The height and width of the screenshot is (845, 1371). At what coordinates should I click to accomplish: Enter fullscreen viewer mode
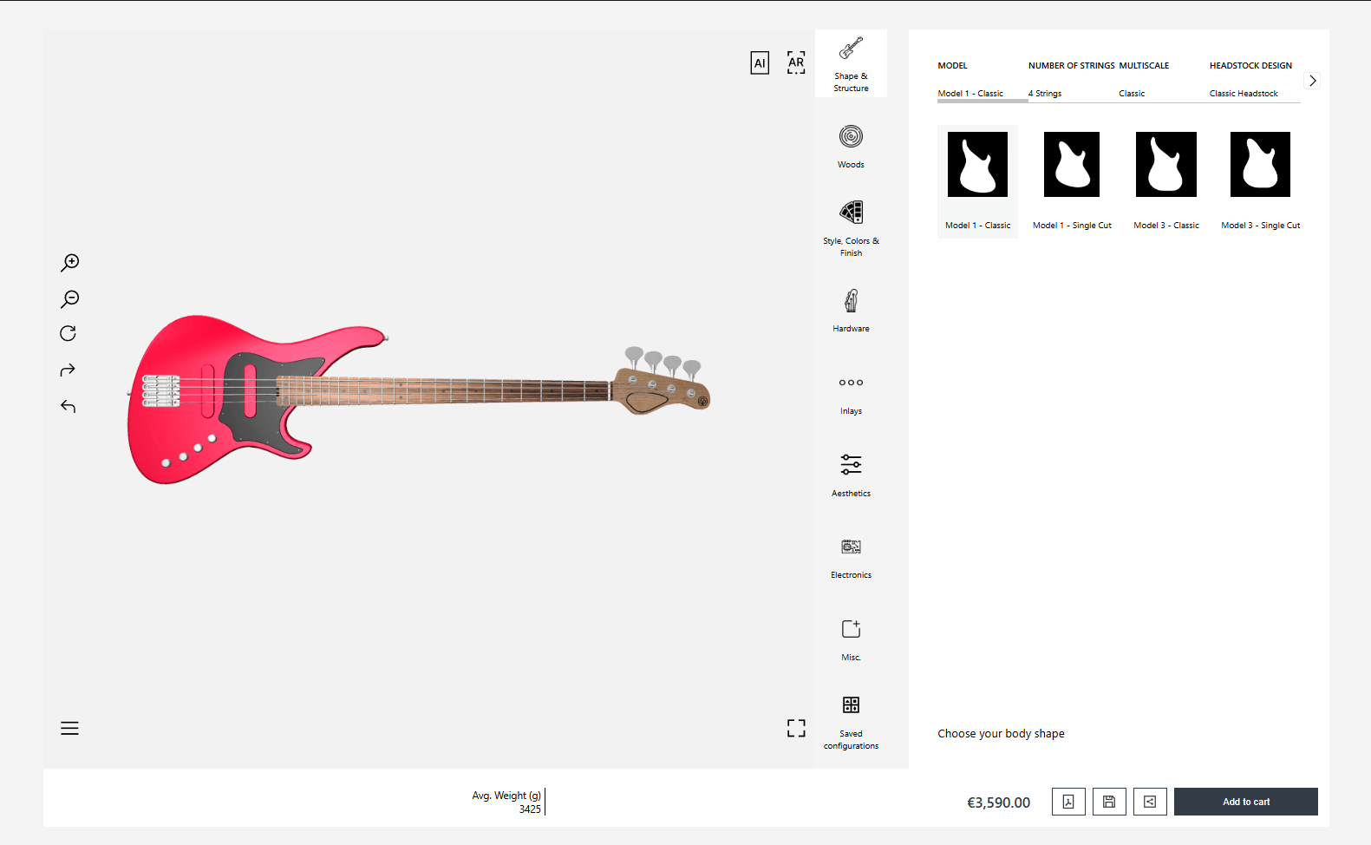point(796,728)
